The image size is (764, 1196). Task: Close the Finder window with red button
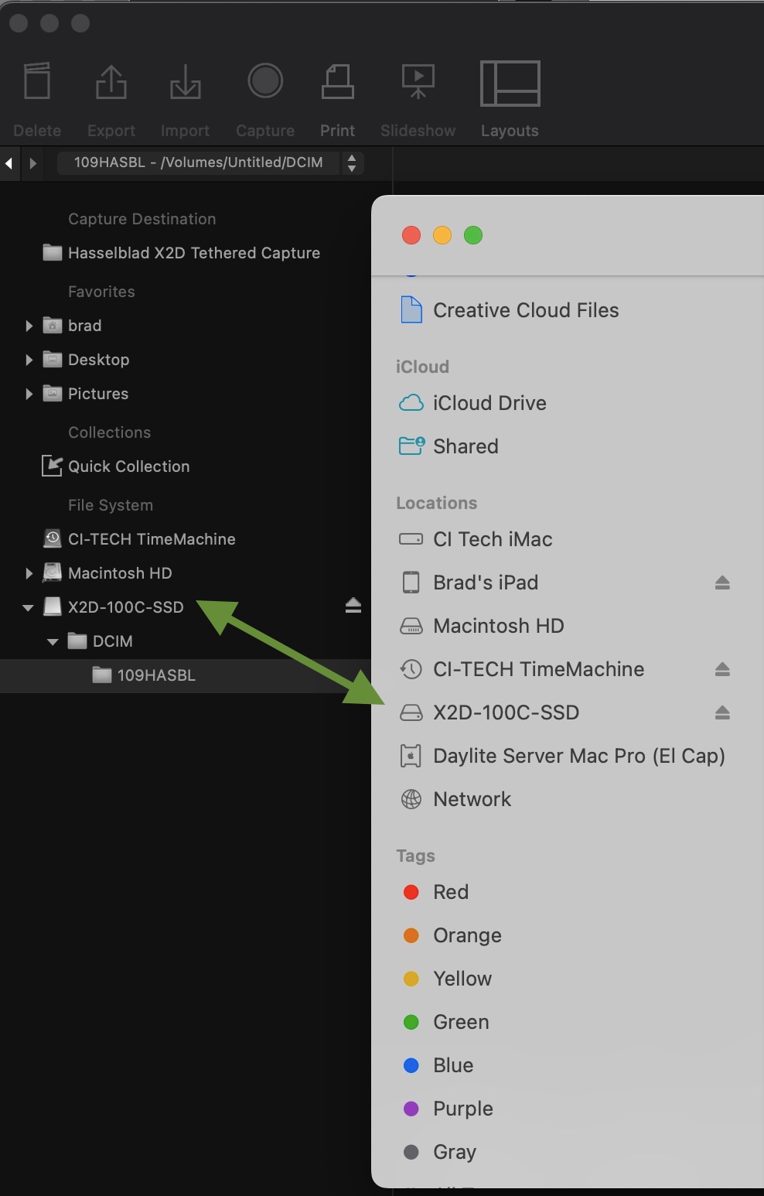411,235
